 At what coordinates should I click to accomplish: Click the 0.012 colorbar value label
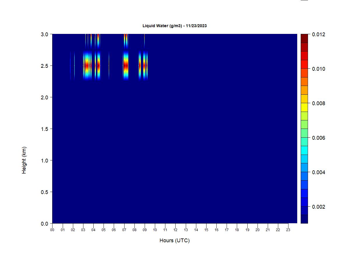(x=318, y=34)
